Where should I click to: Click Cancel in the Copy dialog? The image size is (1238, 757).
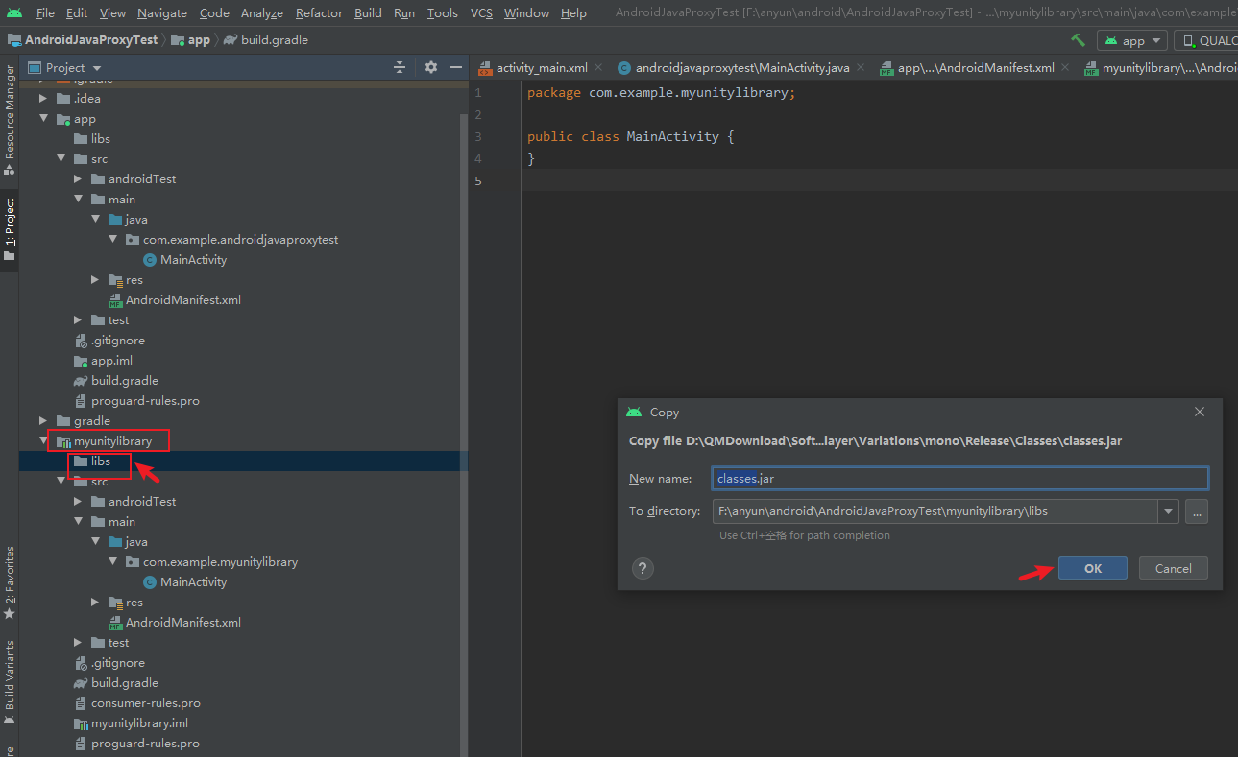[x=1173, y=568]
